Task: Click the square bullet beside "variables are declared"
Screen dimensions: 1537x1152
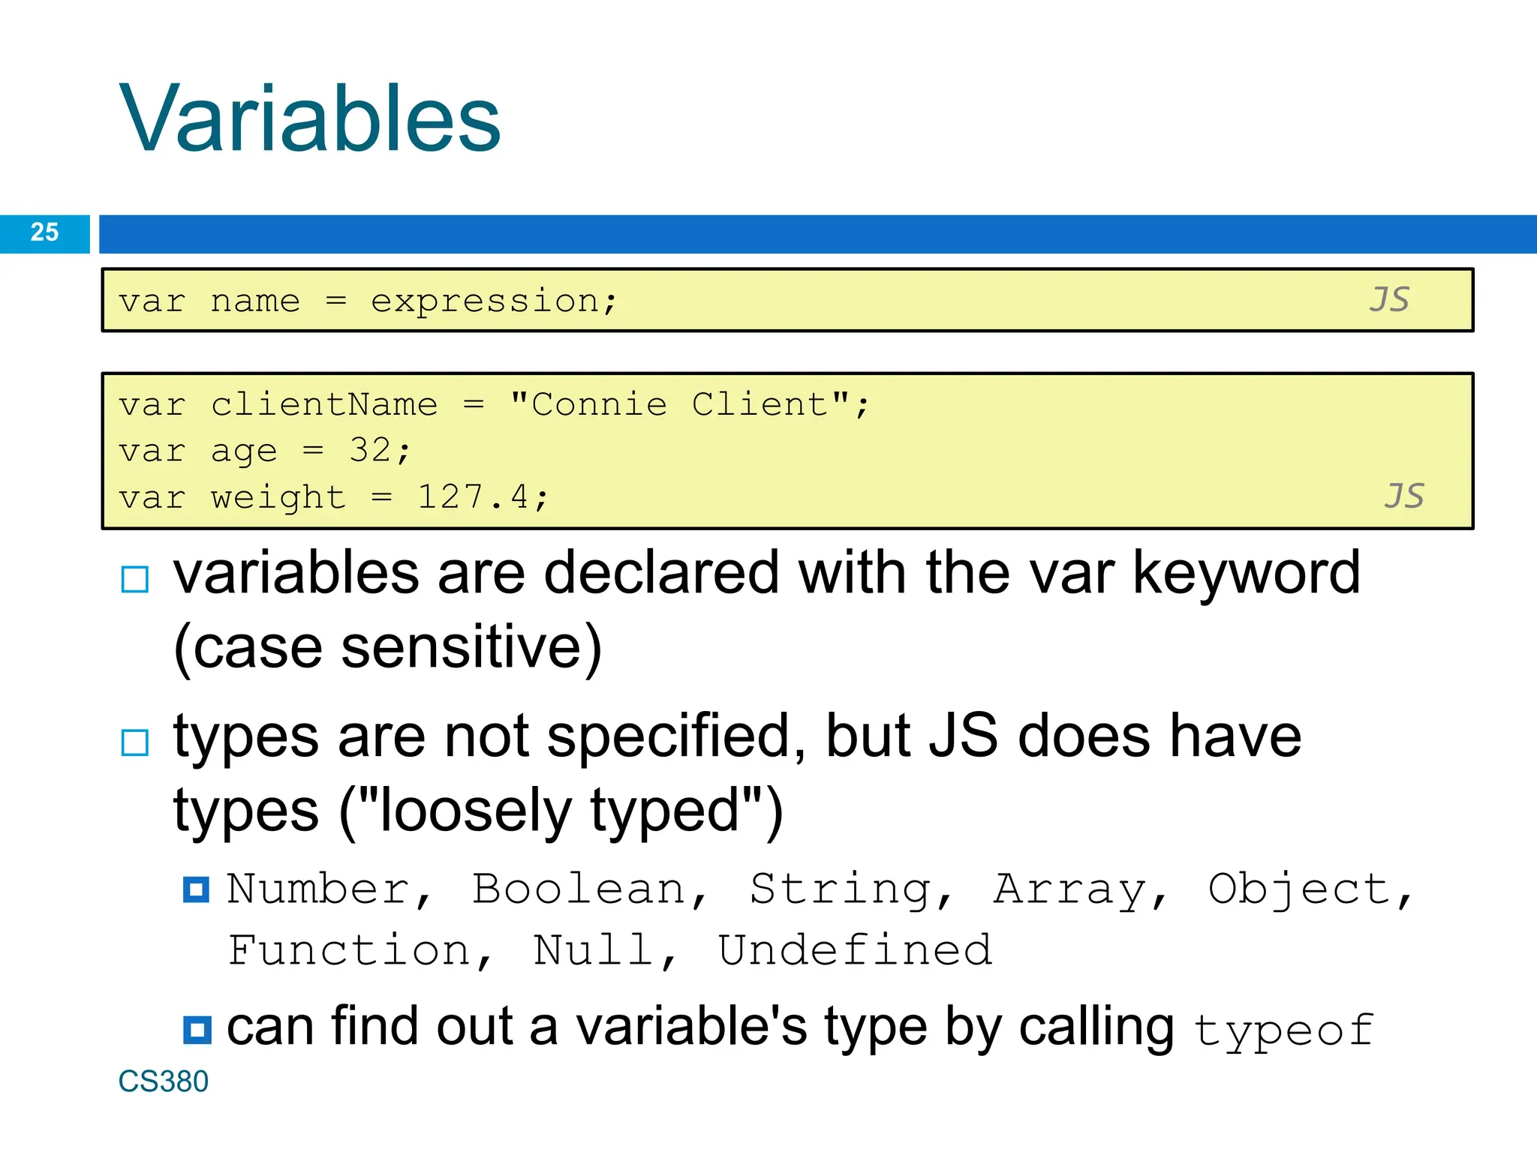Action: (135, 580)
